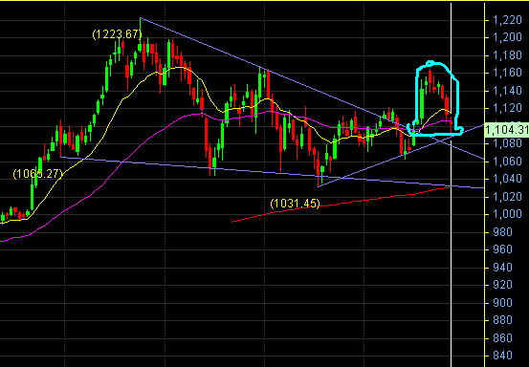
Task: Click the 1,160 label on price axis
Action: click(x=507, y=73)
